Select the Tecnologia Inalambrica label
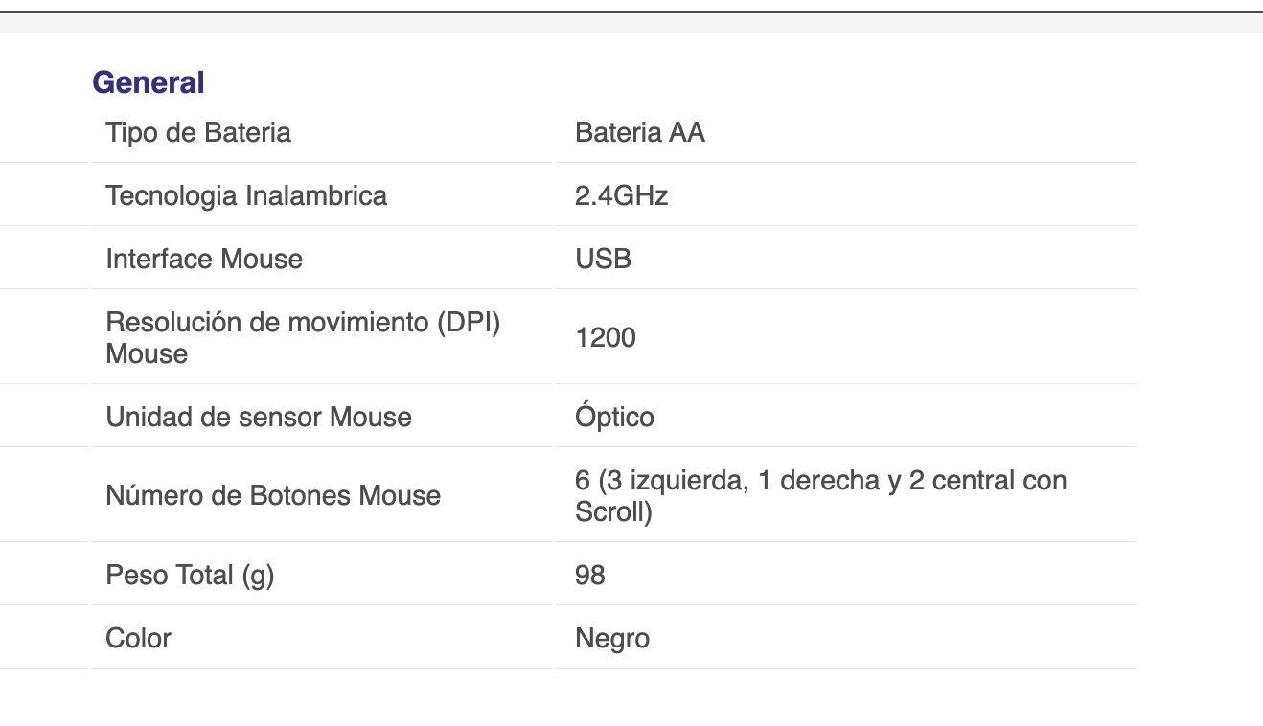This screenshot has height=726, width=1263. (x=246, y=195)
